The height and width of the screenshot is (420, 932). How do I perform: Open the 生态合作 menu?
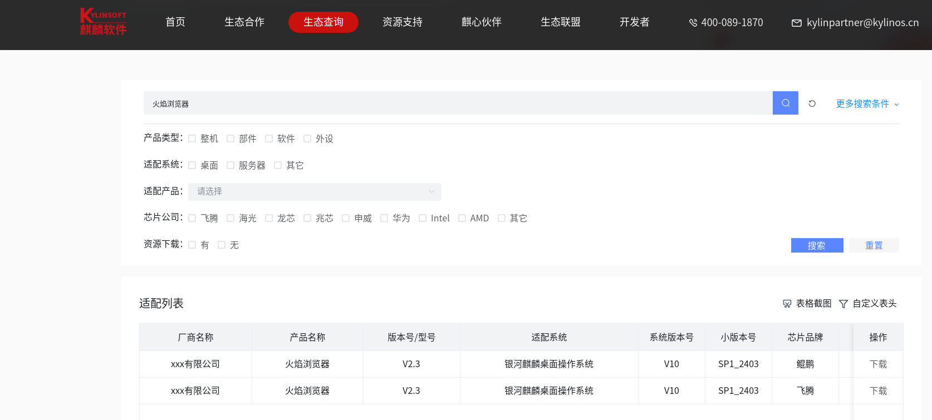tap(244, 22)
